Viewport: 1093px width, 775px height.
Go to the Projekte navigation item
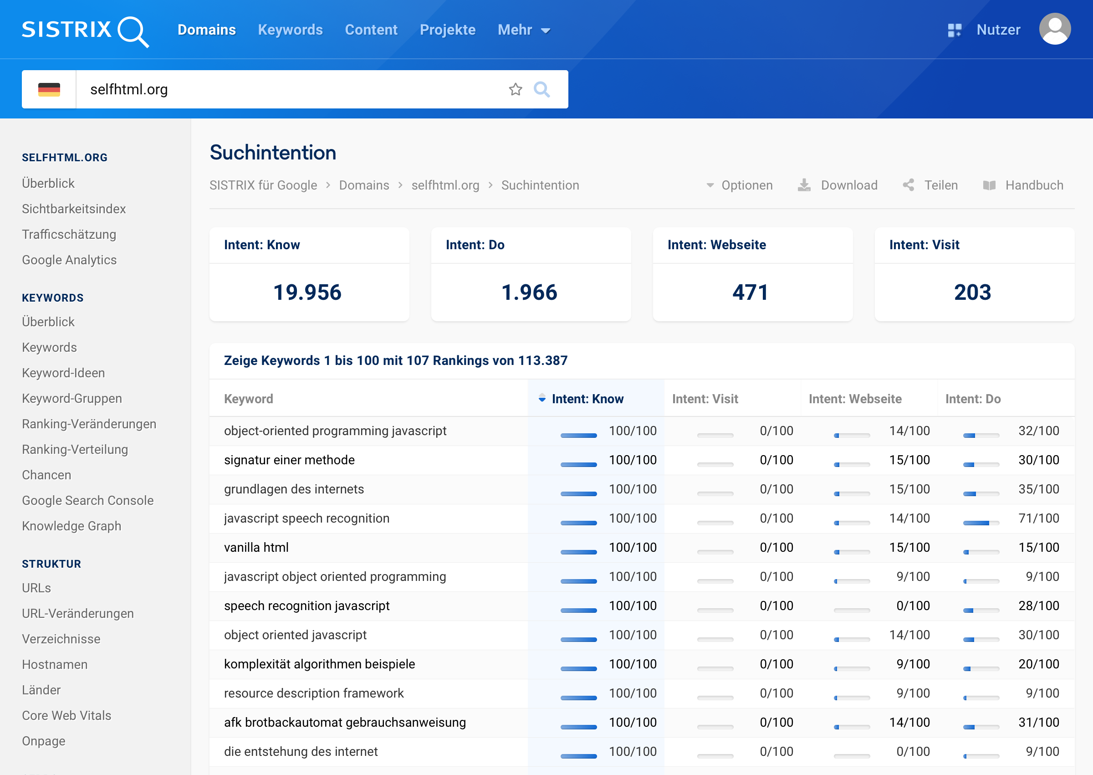(x=447, y=30)
